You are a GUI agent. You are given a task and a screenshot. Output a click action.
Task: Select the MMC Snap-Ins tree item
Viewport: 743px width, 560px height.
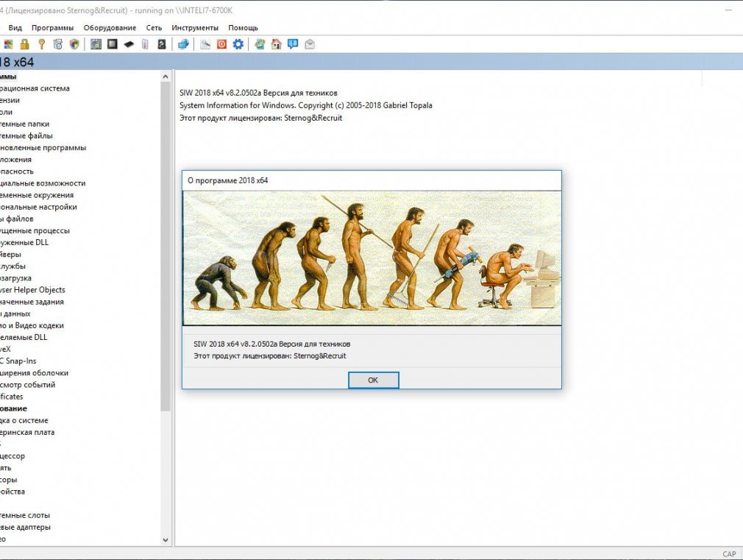(18, 361)
